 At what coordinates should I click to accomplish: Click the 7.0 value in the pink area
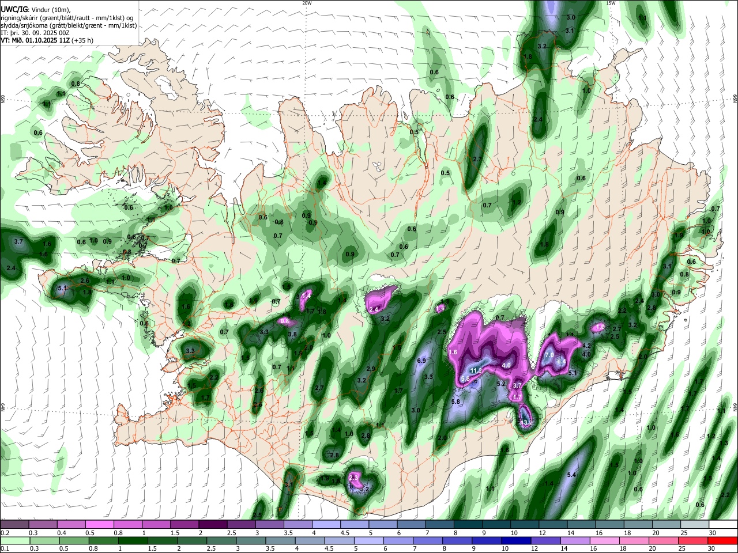[549, 355]
